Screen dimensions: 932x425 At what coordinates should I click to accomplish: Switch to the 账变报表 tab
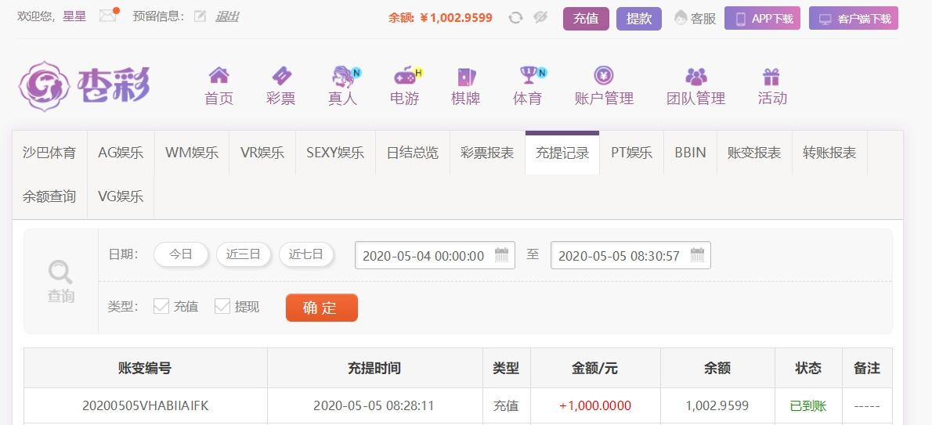[754, 153]
